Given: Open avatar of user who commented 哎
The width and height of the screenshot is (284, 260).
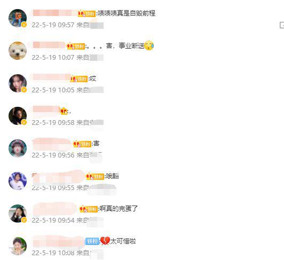Looking at the screenshot, I should pos(18,83).
